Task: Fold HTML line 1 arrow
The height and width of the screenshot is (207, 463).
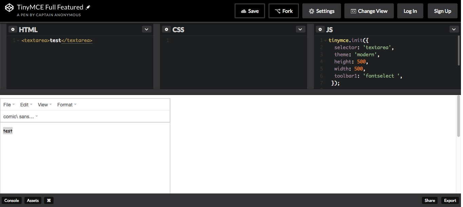Action: 18,41
